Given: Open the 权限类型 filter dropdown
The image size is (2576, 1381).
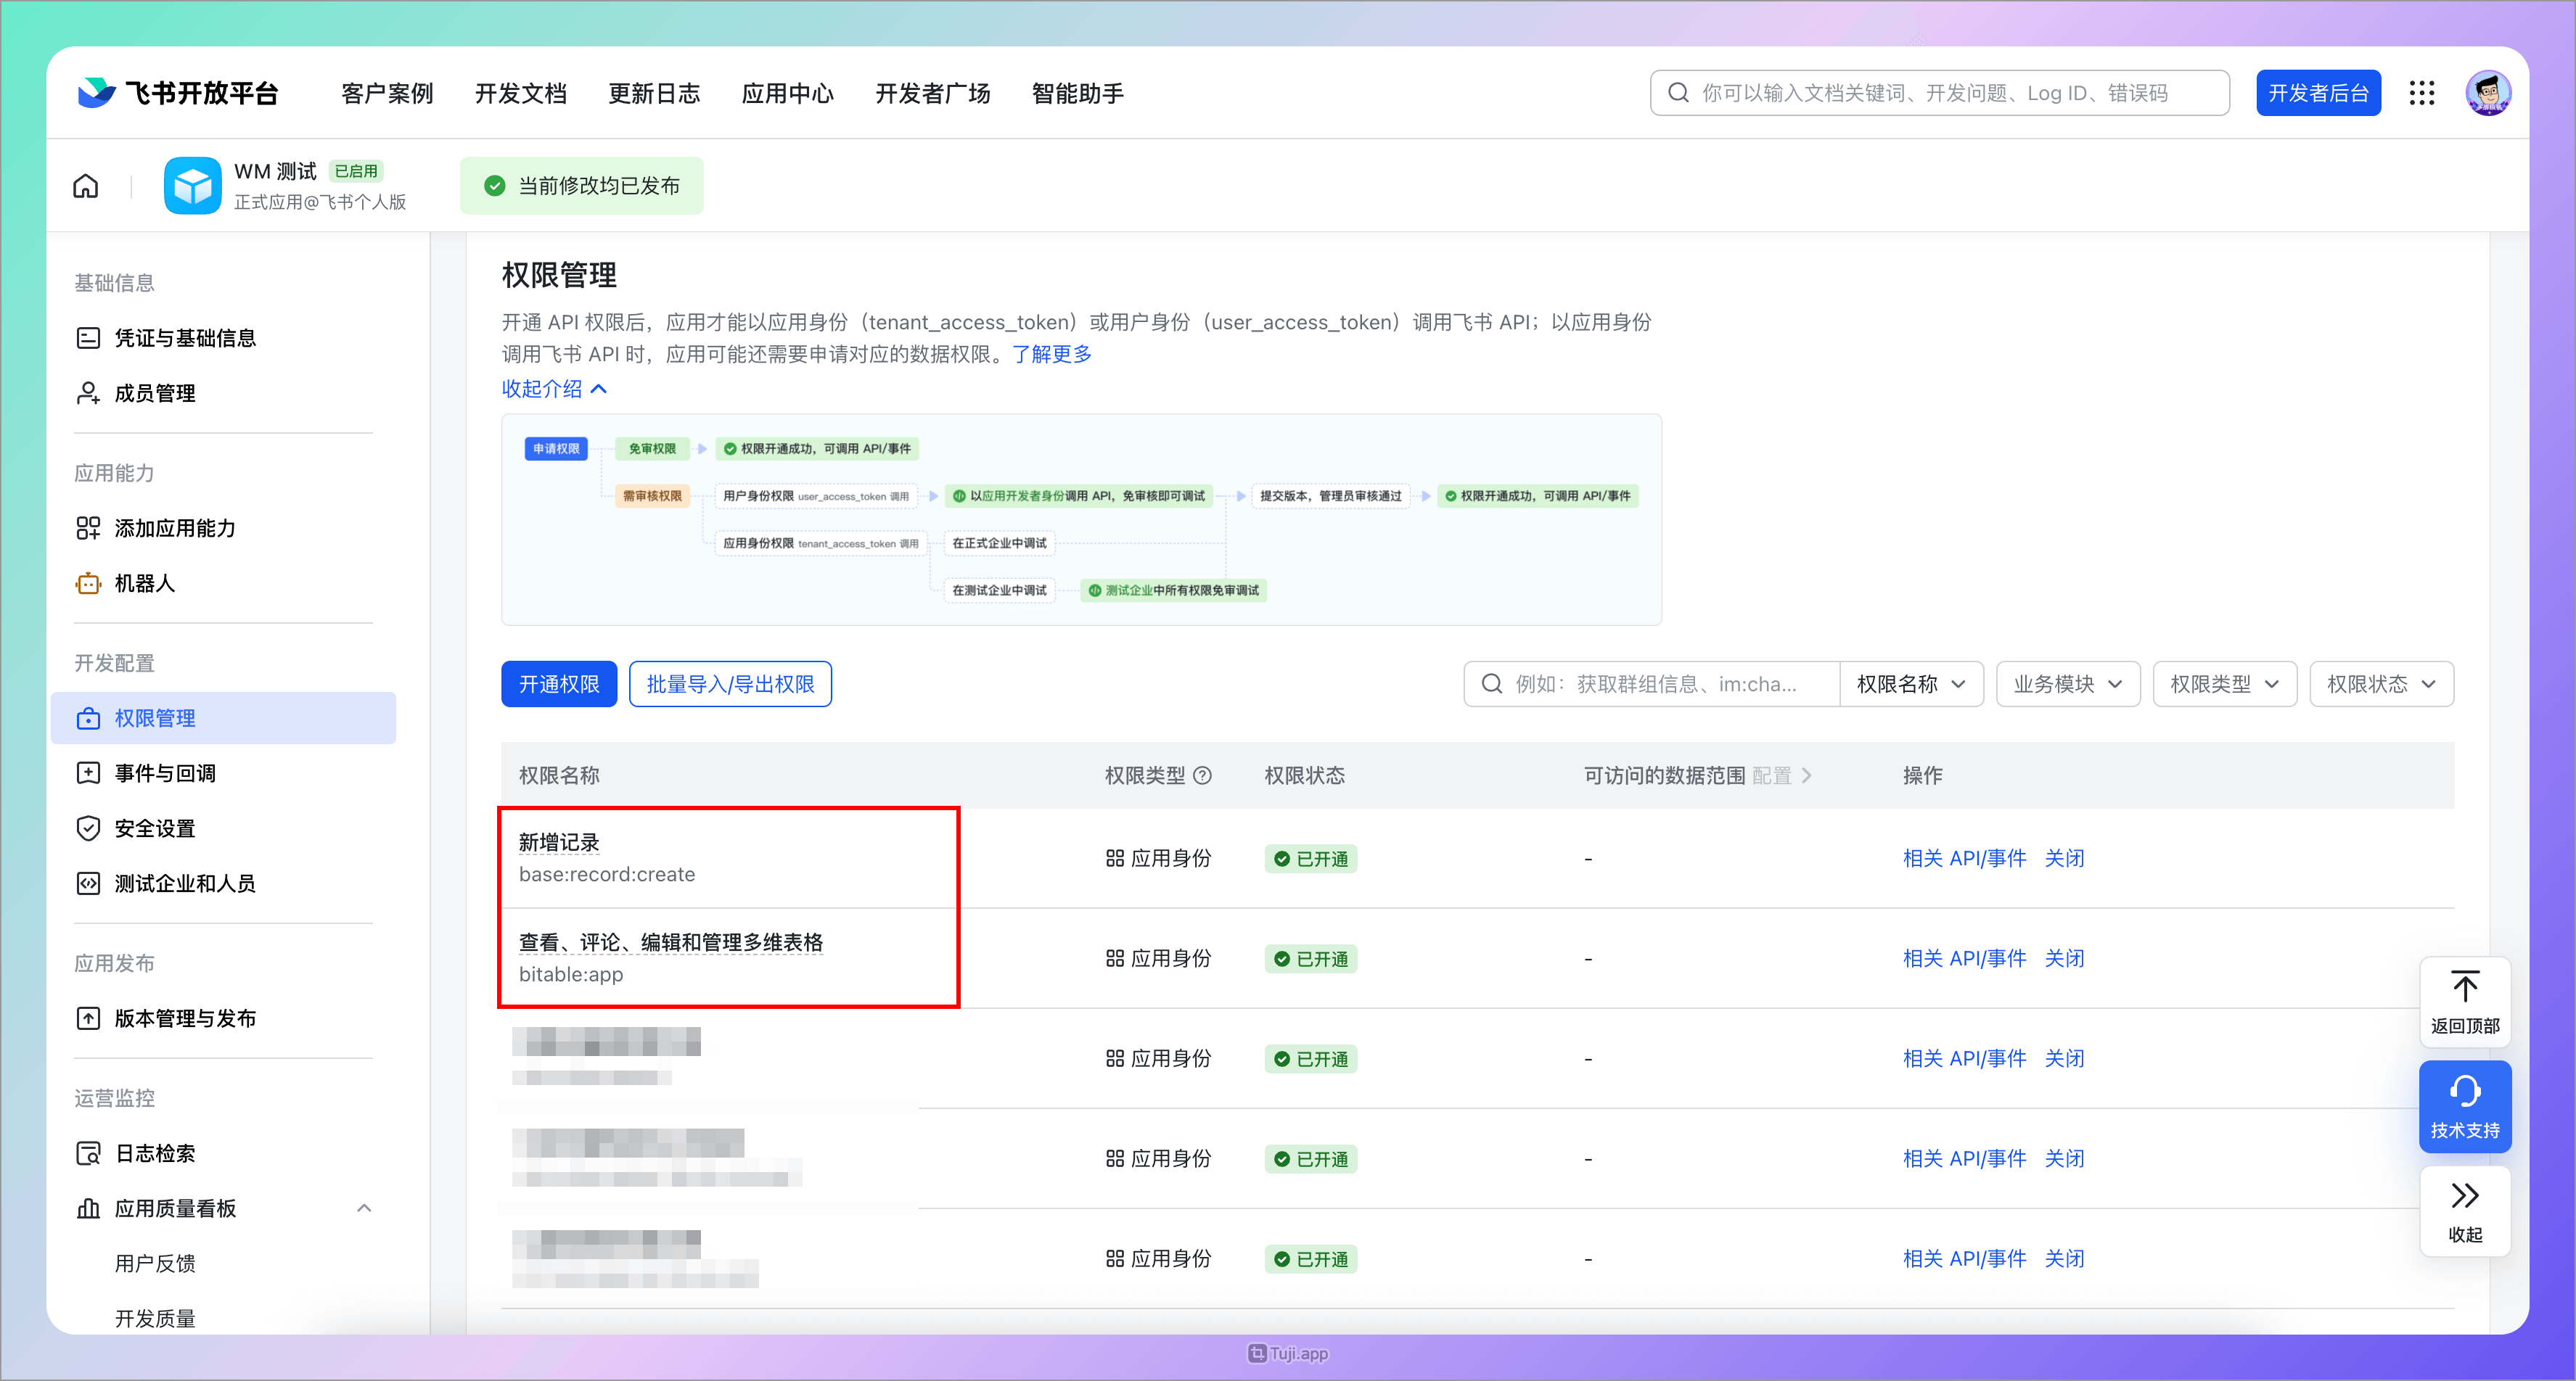Looking at the screenshot, I should tap(2224, 683).
